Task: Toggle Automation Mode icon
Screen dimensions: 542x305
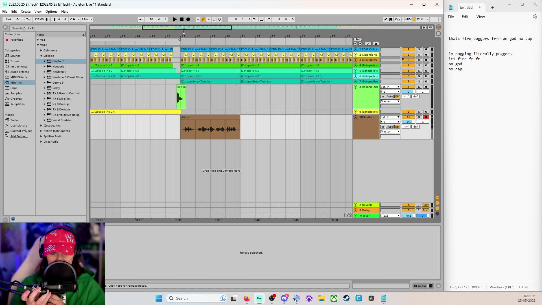Action: pos(368,44)
